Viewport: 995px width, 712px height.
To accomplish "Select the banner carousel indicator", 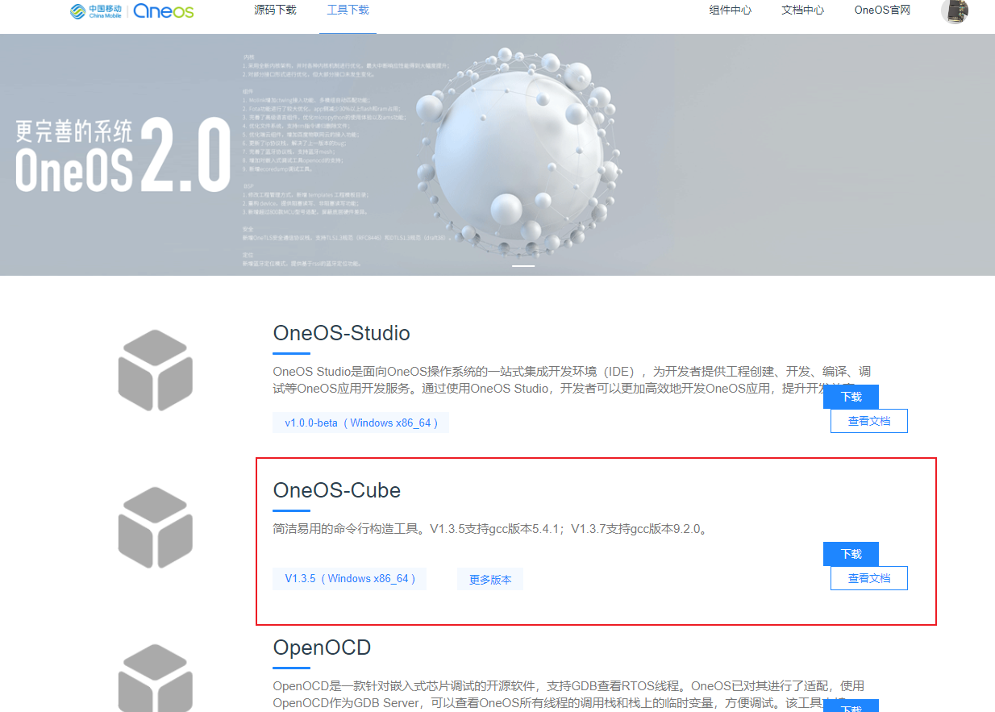I will coord(523,266).
